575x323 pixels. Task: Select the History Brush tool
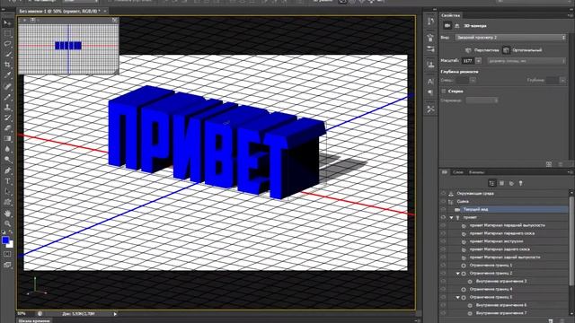[7, 118]
